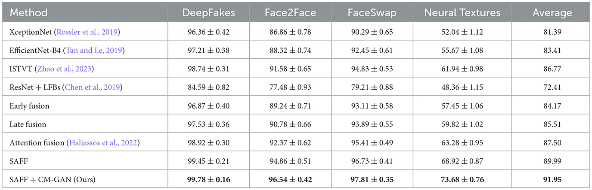The image size is (592, 190).
Task: Select the Early fusion row label
Action: pos(28,106)
